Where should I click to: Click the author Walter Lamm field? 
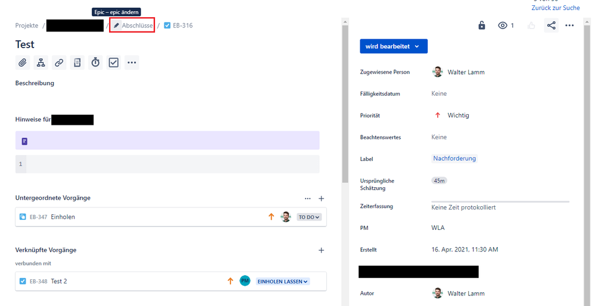[459, 293]
